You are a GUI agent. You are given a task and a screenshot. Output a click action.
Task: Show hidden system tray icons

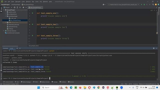(130, 87)
